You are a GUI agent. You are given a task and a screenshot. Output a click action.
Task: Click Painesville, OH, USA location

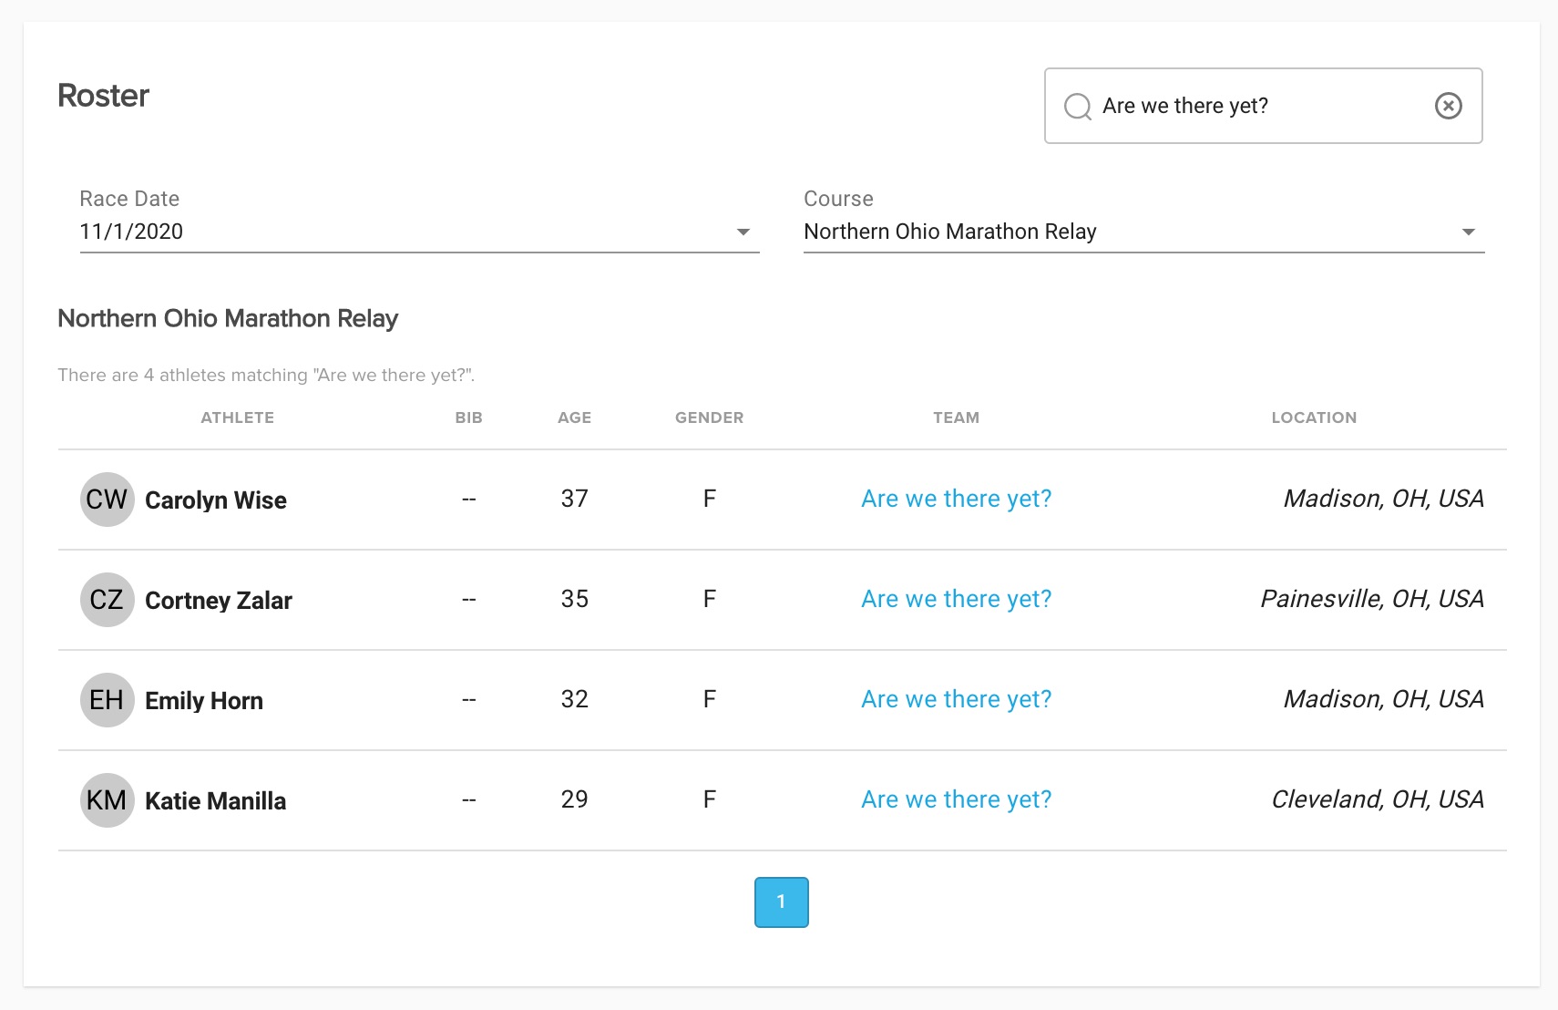click(1372, 599)
